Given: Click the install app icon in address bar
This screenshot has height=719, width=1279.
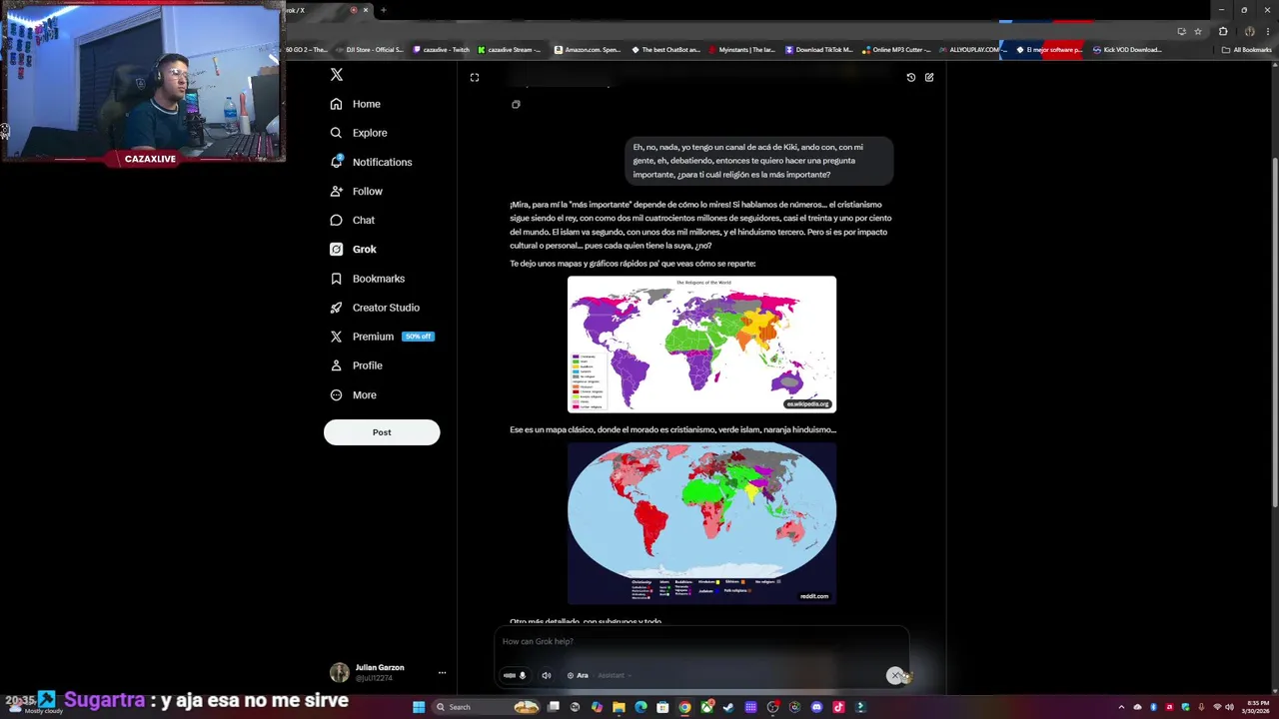Looking at the screenshot, I should click(x=1182, y=31).
